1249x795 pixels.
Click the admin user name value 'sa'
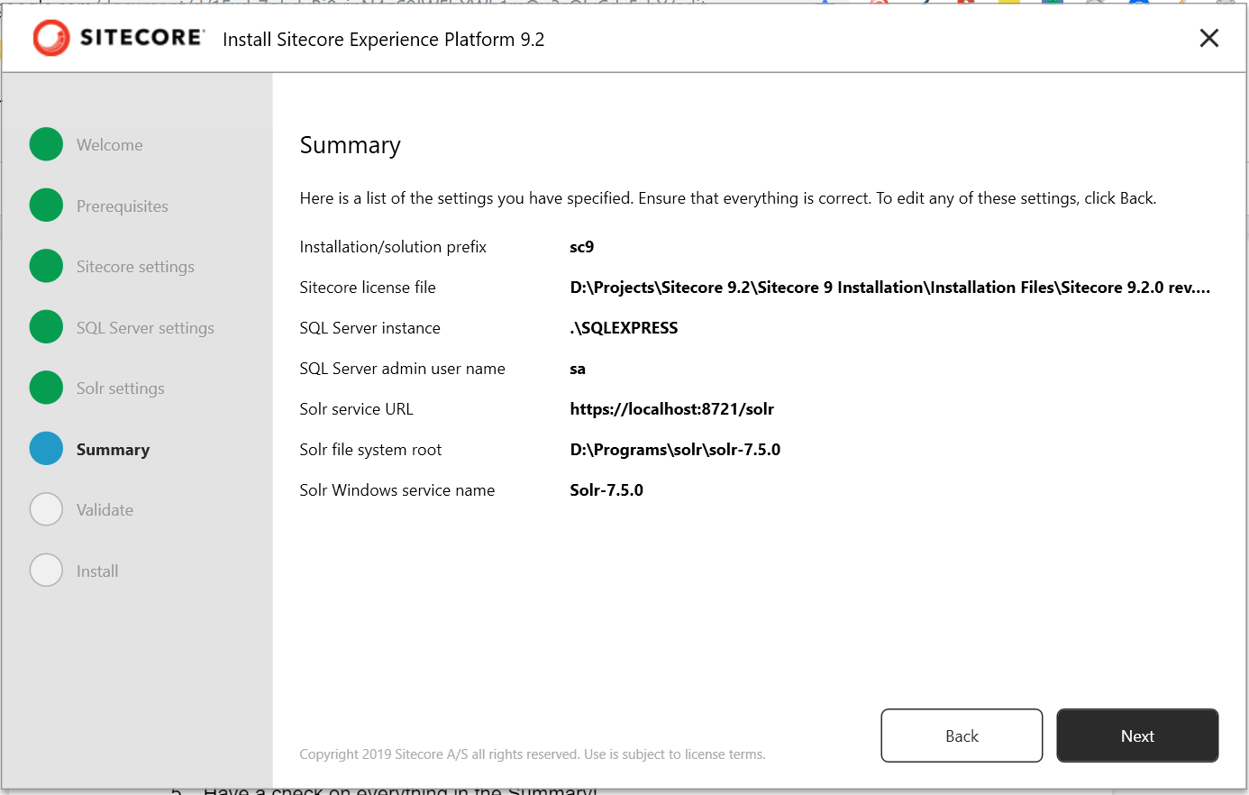tap(578, 369)
